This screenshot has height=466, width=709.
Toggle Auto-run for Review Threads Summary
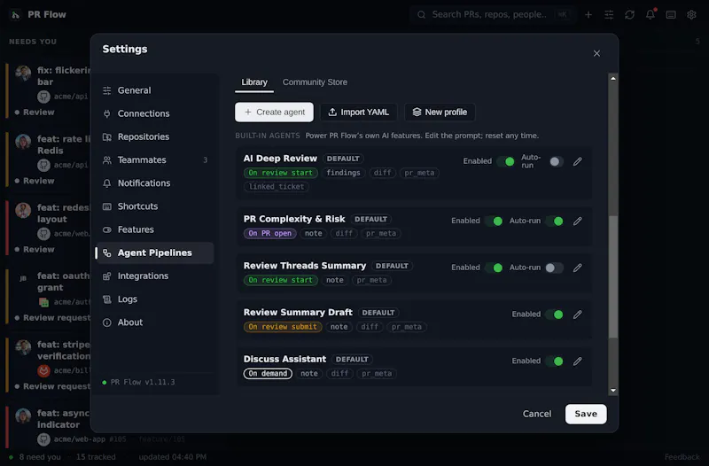click(x=555, y=268)
